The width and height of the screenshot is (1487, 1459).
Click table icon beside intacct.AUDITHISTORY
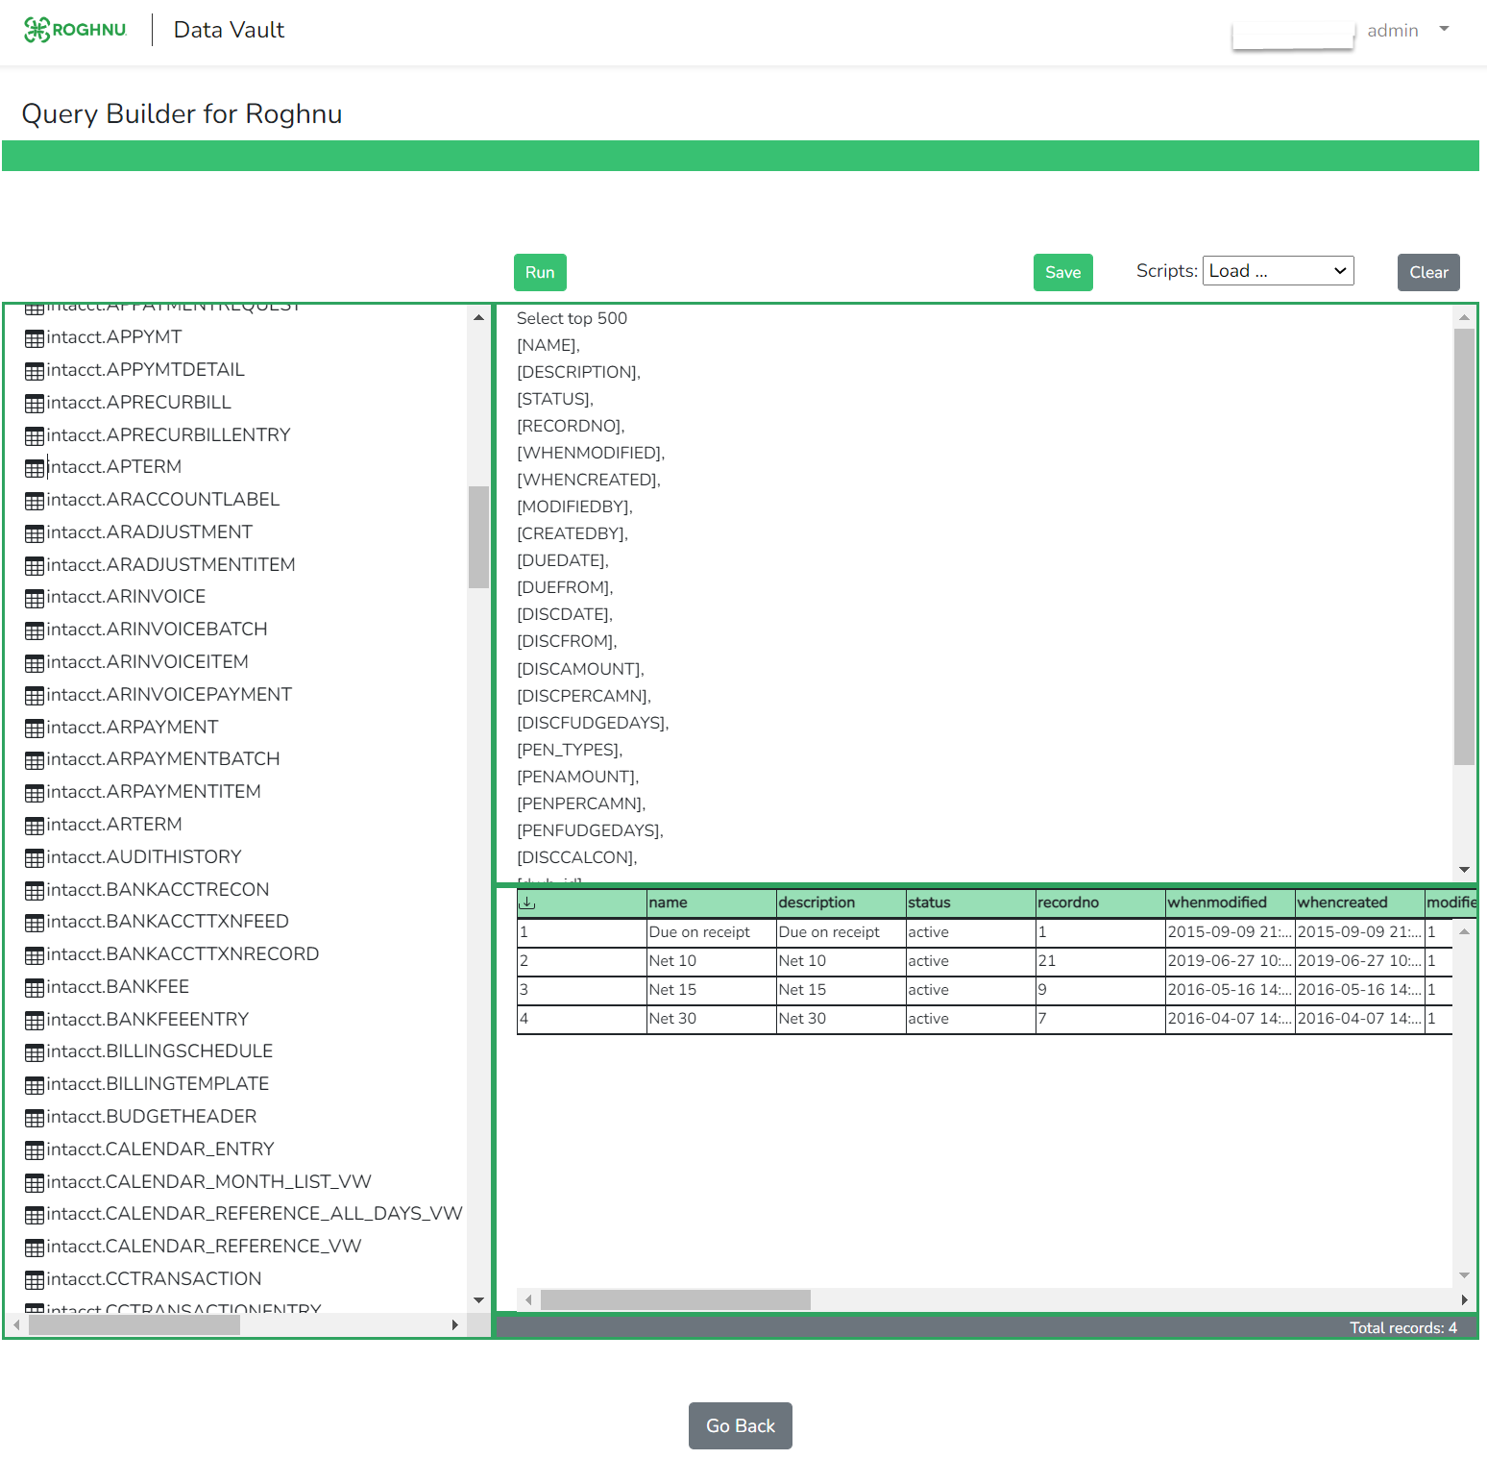point(35,858)
